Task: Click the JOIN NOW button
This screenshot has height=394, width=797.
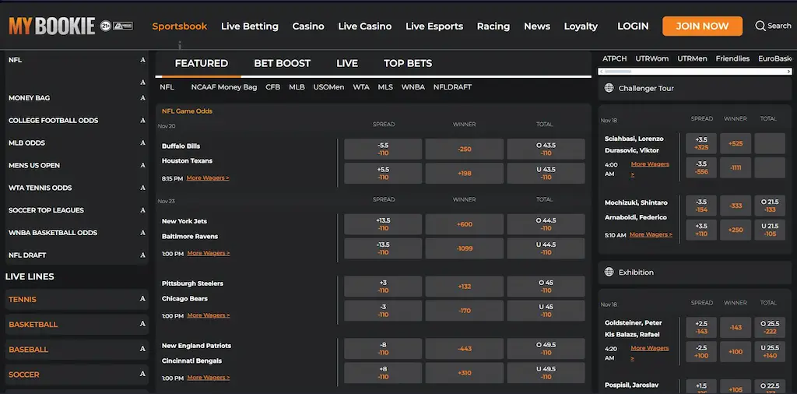Action: 702,26
